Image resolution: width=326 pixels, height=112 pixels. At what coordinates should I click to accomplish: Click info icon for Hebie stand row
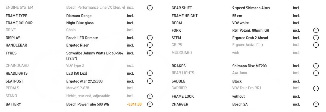pos(150,96)
